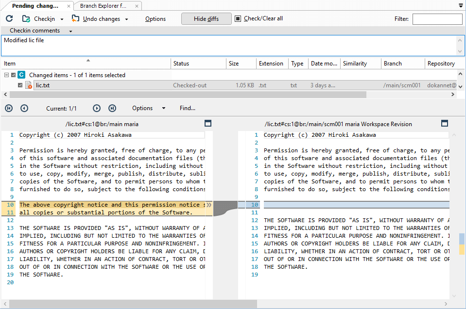Click the copy-to-right double arrow in diff
466x309 pixels.
coord(209,205)
